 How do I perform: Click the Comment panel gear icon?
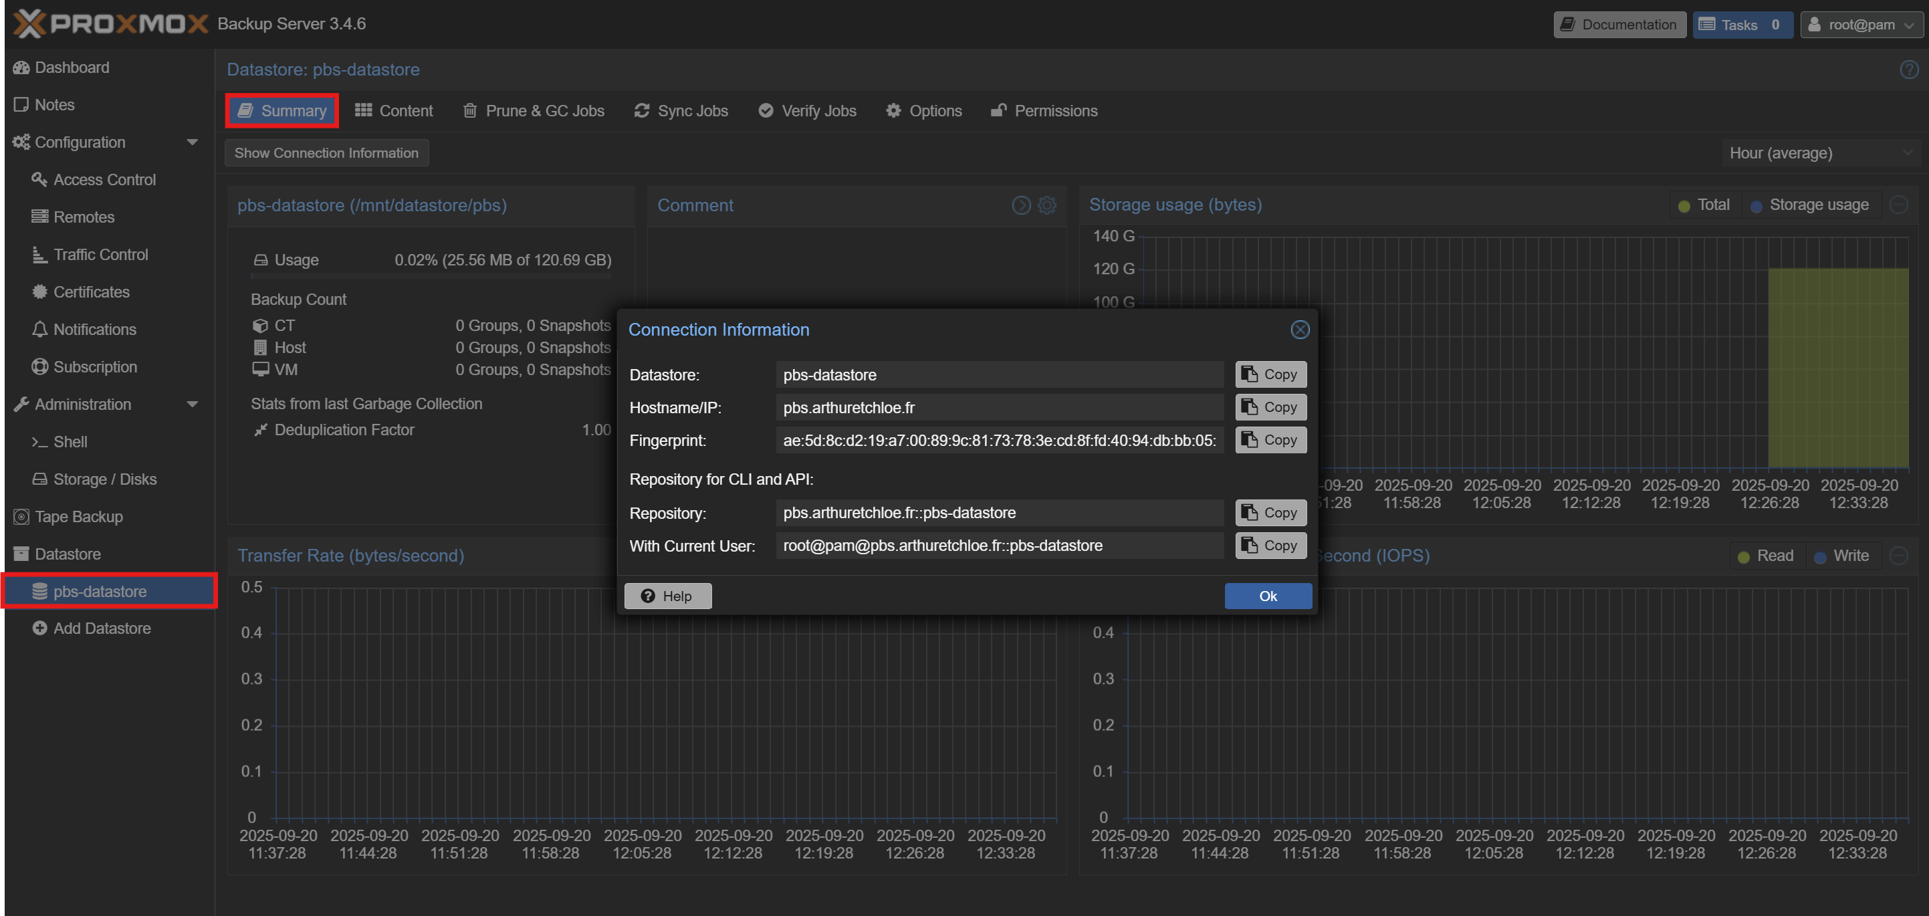(x=1047, y=205)
